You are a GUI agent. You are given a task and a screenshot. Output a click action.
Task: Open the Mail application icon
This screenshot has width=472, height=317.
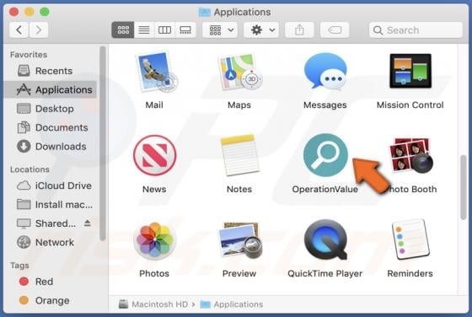click(157, 73)
